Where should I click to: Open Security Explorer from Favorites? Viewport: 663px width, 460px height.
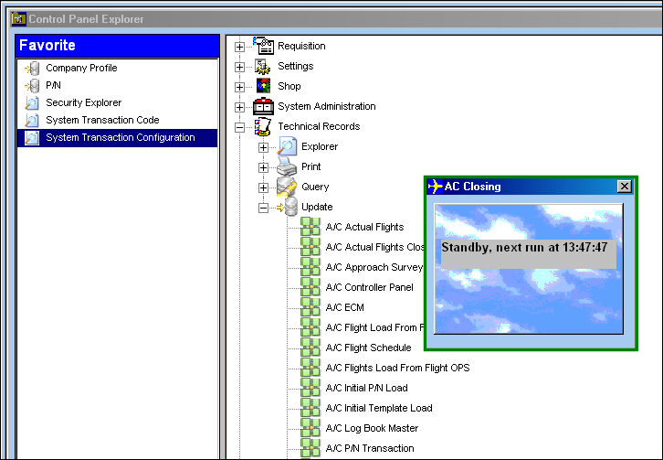(x=84, y=102)
